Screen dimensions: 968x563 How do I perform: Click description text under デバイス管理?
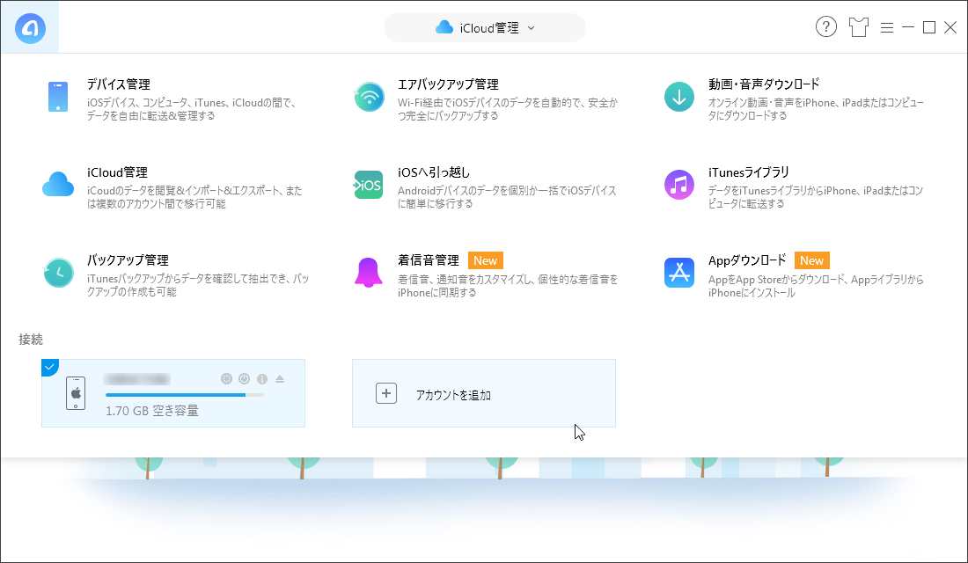coord(191,109)
